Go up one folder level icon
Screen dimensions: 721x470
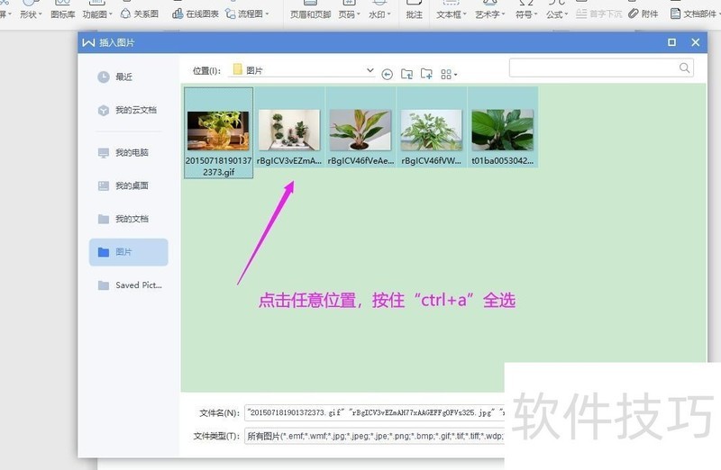[x=407, y=74]
